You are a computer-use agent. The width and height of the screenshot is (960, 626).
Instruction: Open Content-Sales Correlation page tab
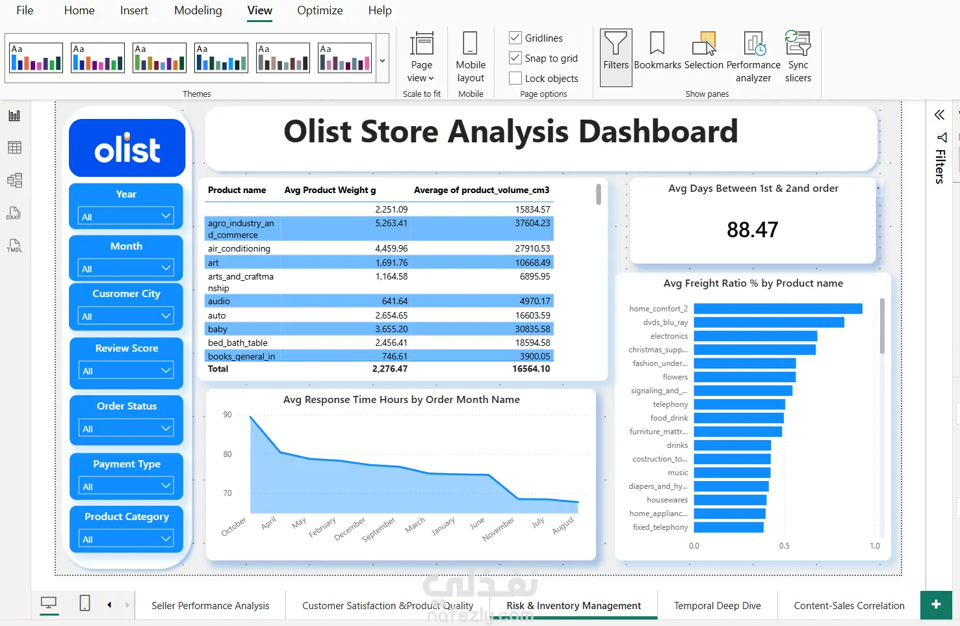pyautogui.click(x=849, y=605)
